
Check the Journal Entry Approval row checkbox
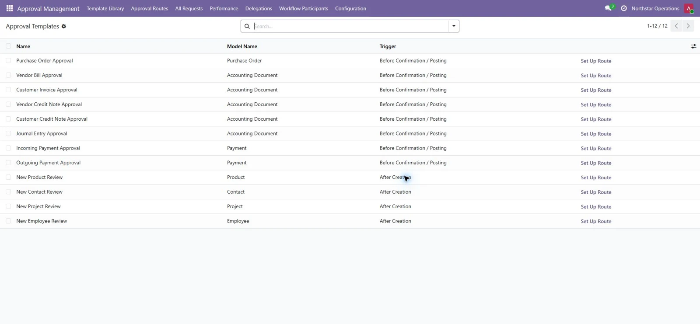pos(8,133)
